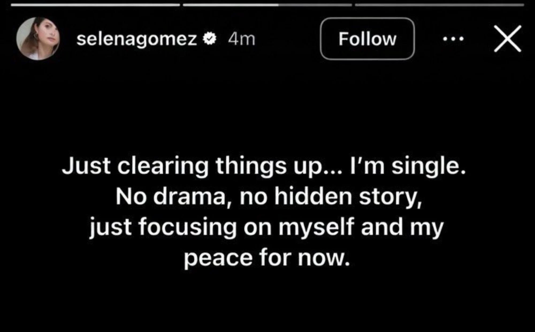Click the word 'peace' in the story
Image resolution: width=535 pixels, height=332 pixels.
[218, 258]
